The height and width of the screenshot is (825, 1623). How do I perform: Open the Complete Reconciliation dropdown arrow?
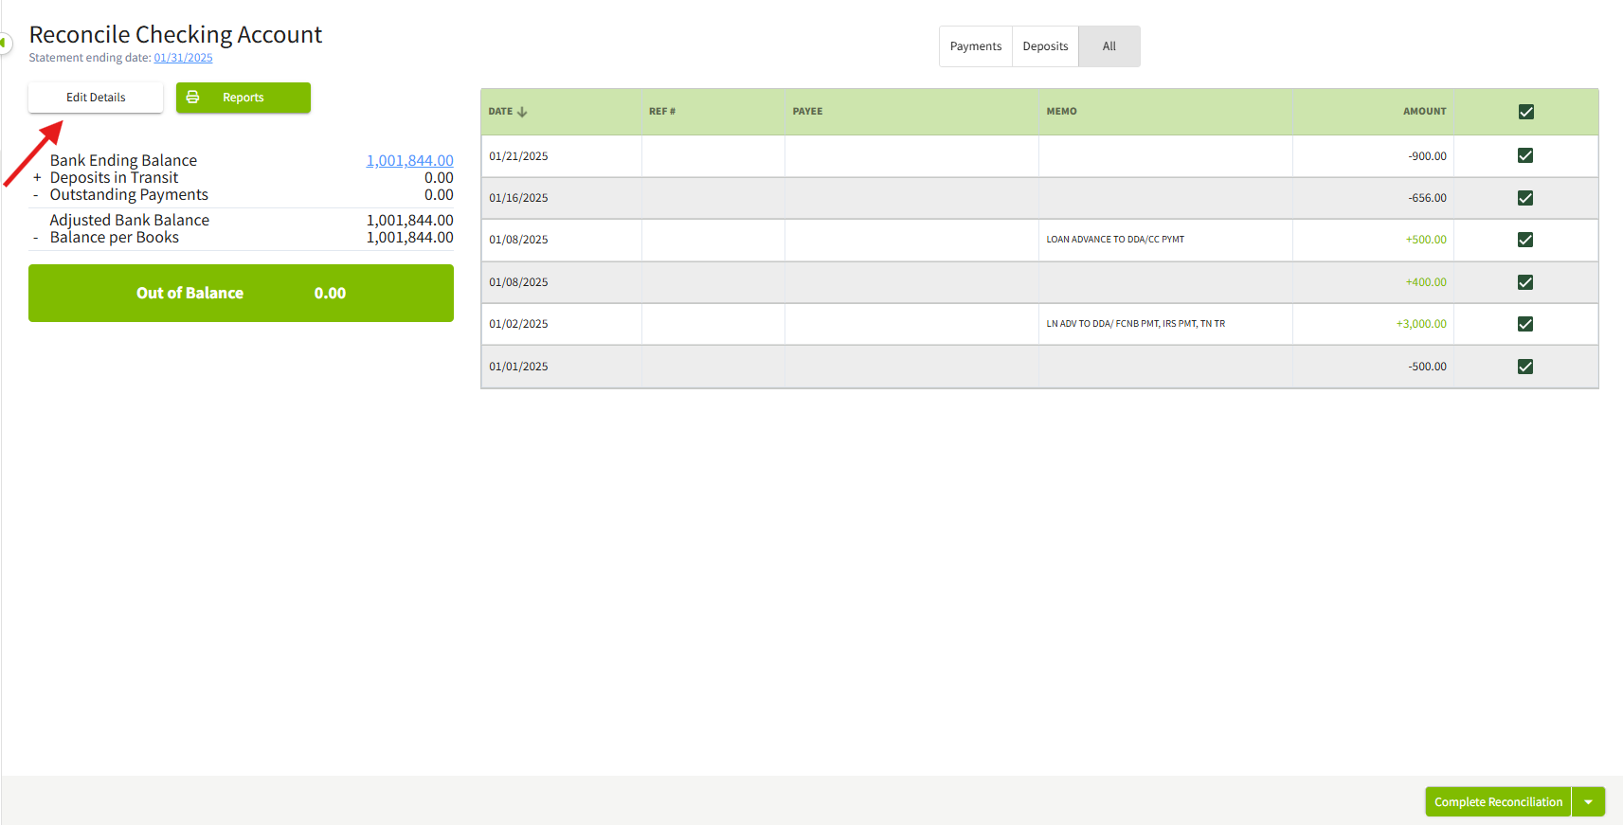click(1588, 802)
